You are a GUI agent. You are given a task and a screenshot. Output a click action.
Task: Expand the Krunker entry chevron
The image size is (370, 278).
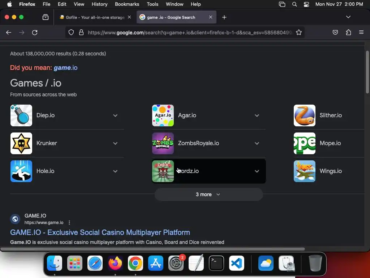115,143
